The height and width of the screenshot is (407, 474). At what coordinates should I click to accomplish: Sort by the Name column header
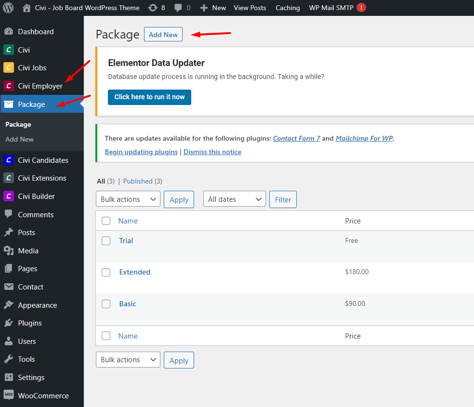[x=128, y=221]
